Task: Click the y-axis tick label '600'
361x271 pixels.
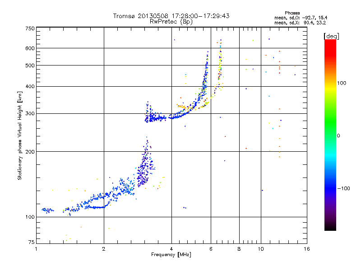Action: coord(30,48)
